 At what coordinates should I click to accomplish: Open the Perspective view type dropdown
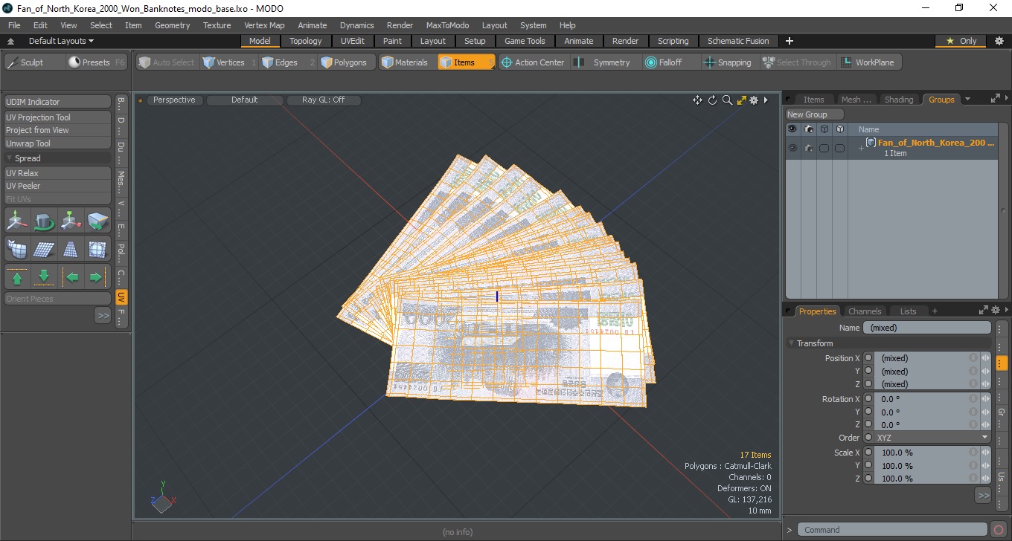(x=174, y=100)
